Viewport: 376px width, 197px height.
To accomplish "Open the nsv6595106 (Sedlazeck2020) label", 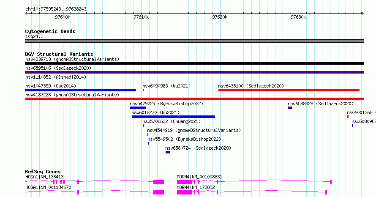I will [x=58, y=68].
